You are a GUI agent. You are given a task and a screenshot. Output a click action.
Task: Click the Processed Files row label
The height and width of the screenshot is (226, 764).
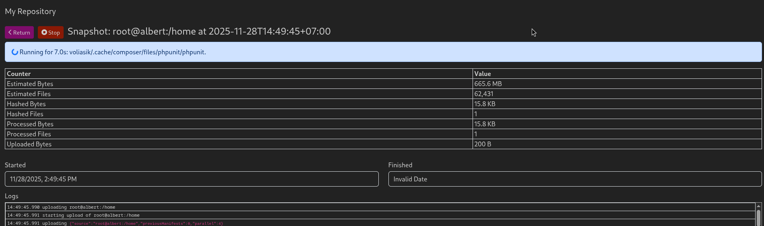[x=29, y=134]
